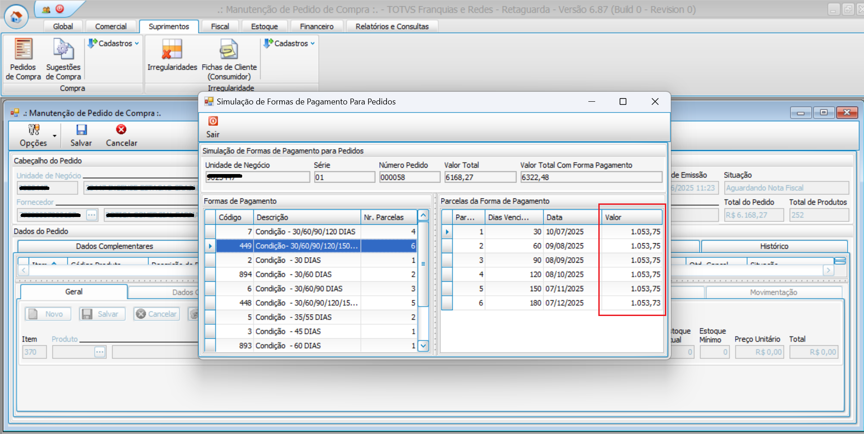Click the Número Pedido field

pyautogui.click(x=410, y=177)
